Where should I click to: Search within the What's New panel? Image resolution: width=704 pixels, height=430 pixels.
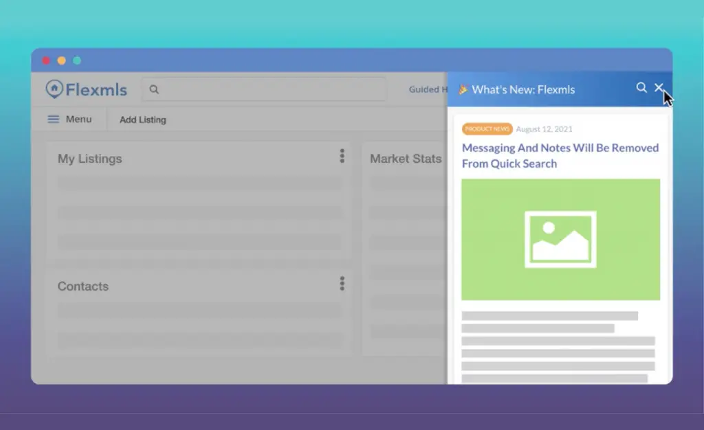coord(641,88)
